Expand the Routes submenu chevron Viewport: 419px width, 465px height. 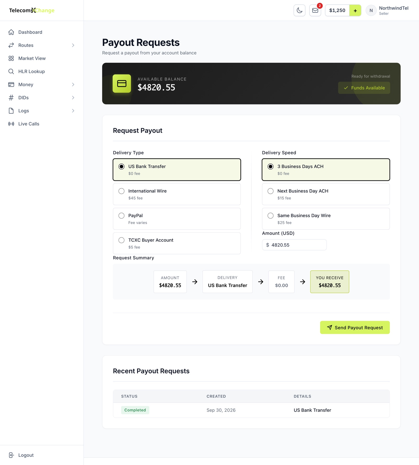point(73,45)
